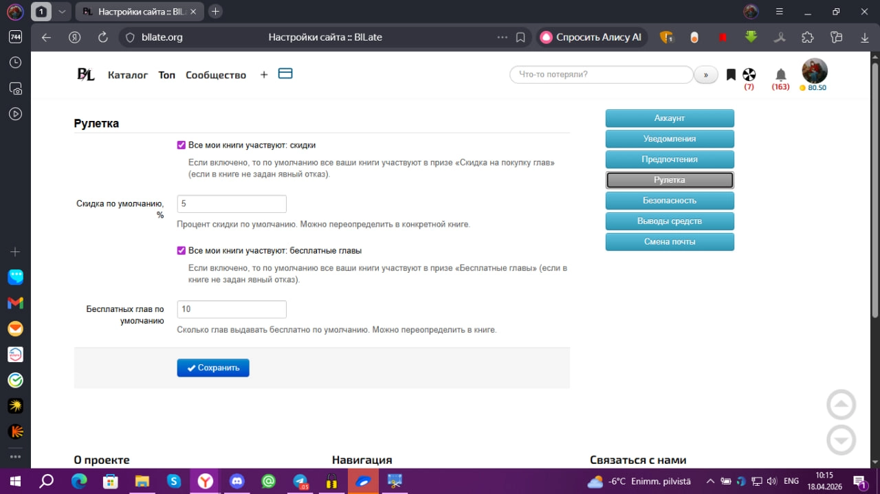Uncheck Все мои книги участвуют: бесплатные главы

[x=181, y=251]
